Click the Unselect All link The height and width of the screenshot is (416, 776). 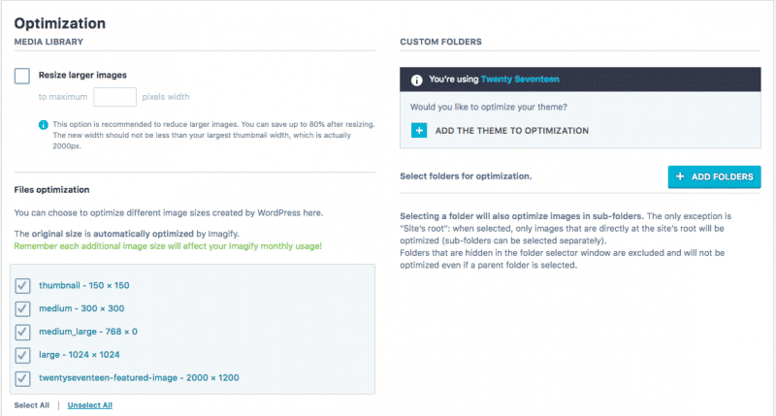tap(89, 405)
